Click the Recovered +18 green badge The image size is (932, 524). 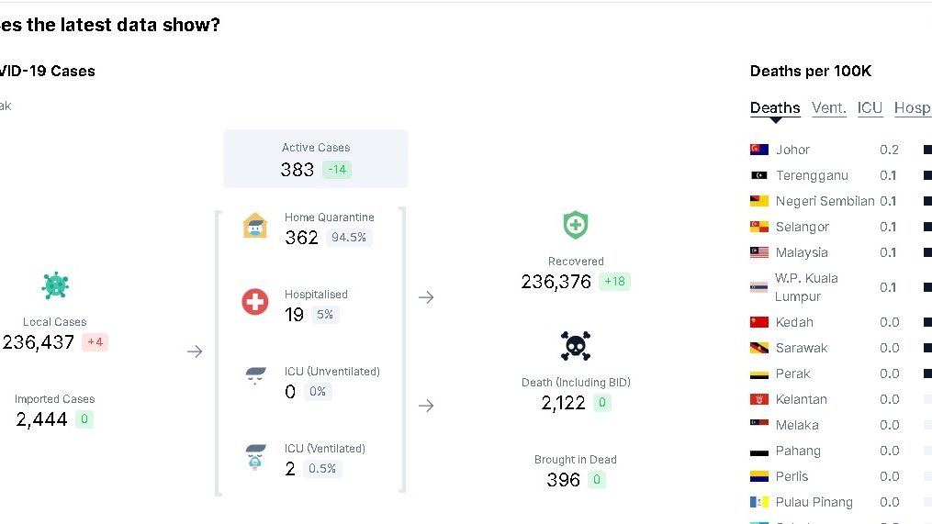(614, 282)
